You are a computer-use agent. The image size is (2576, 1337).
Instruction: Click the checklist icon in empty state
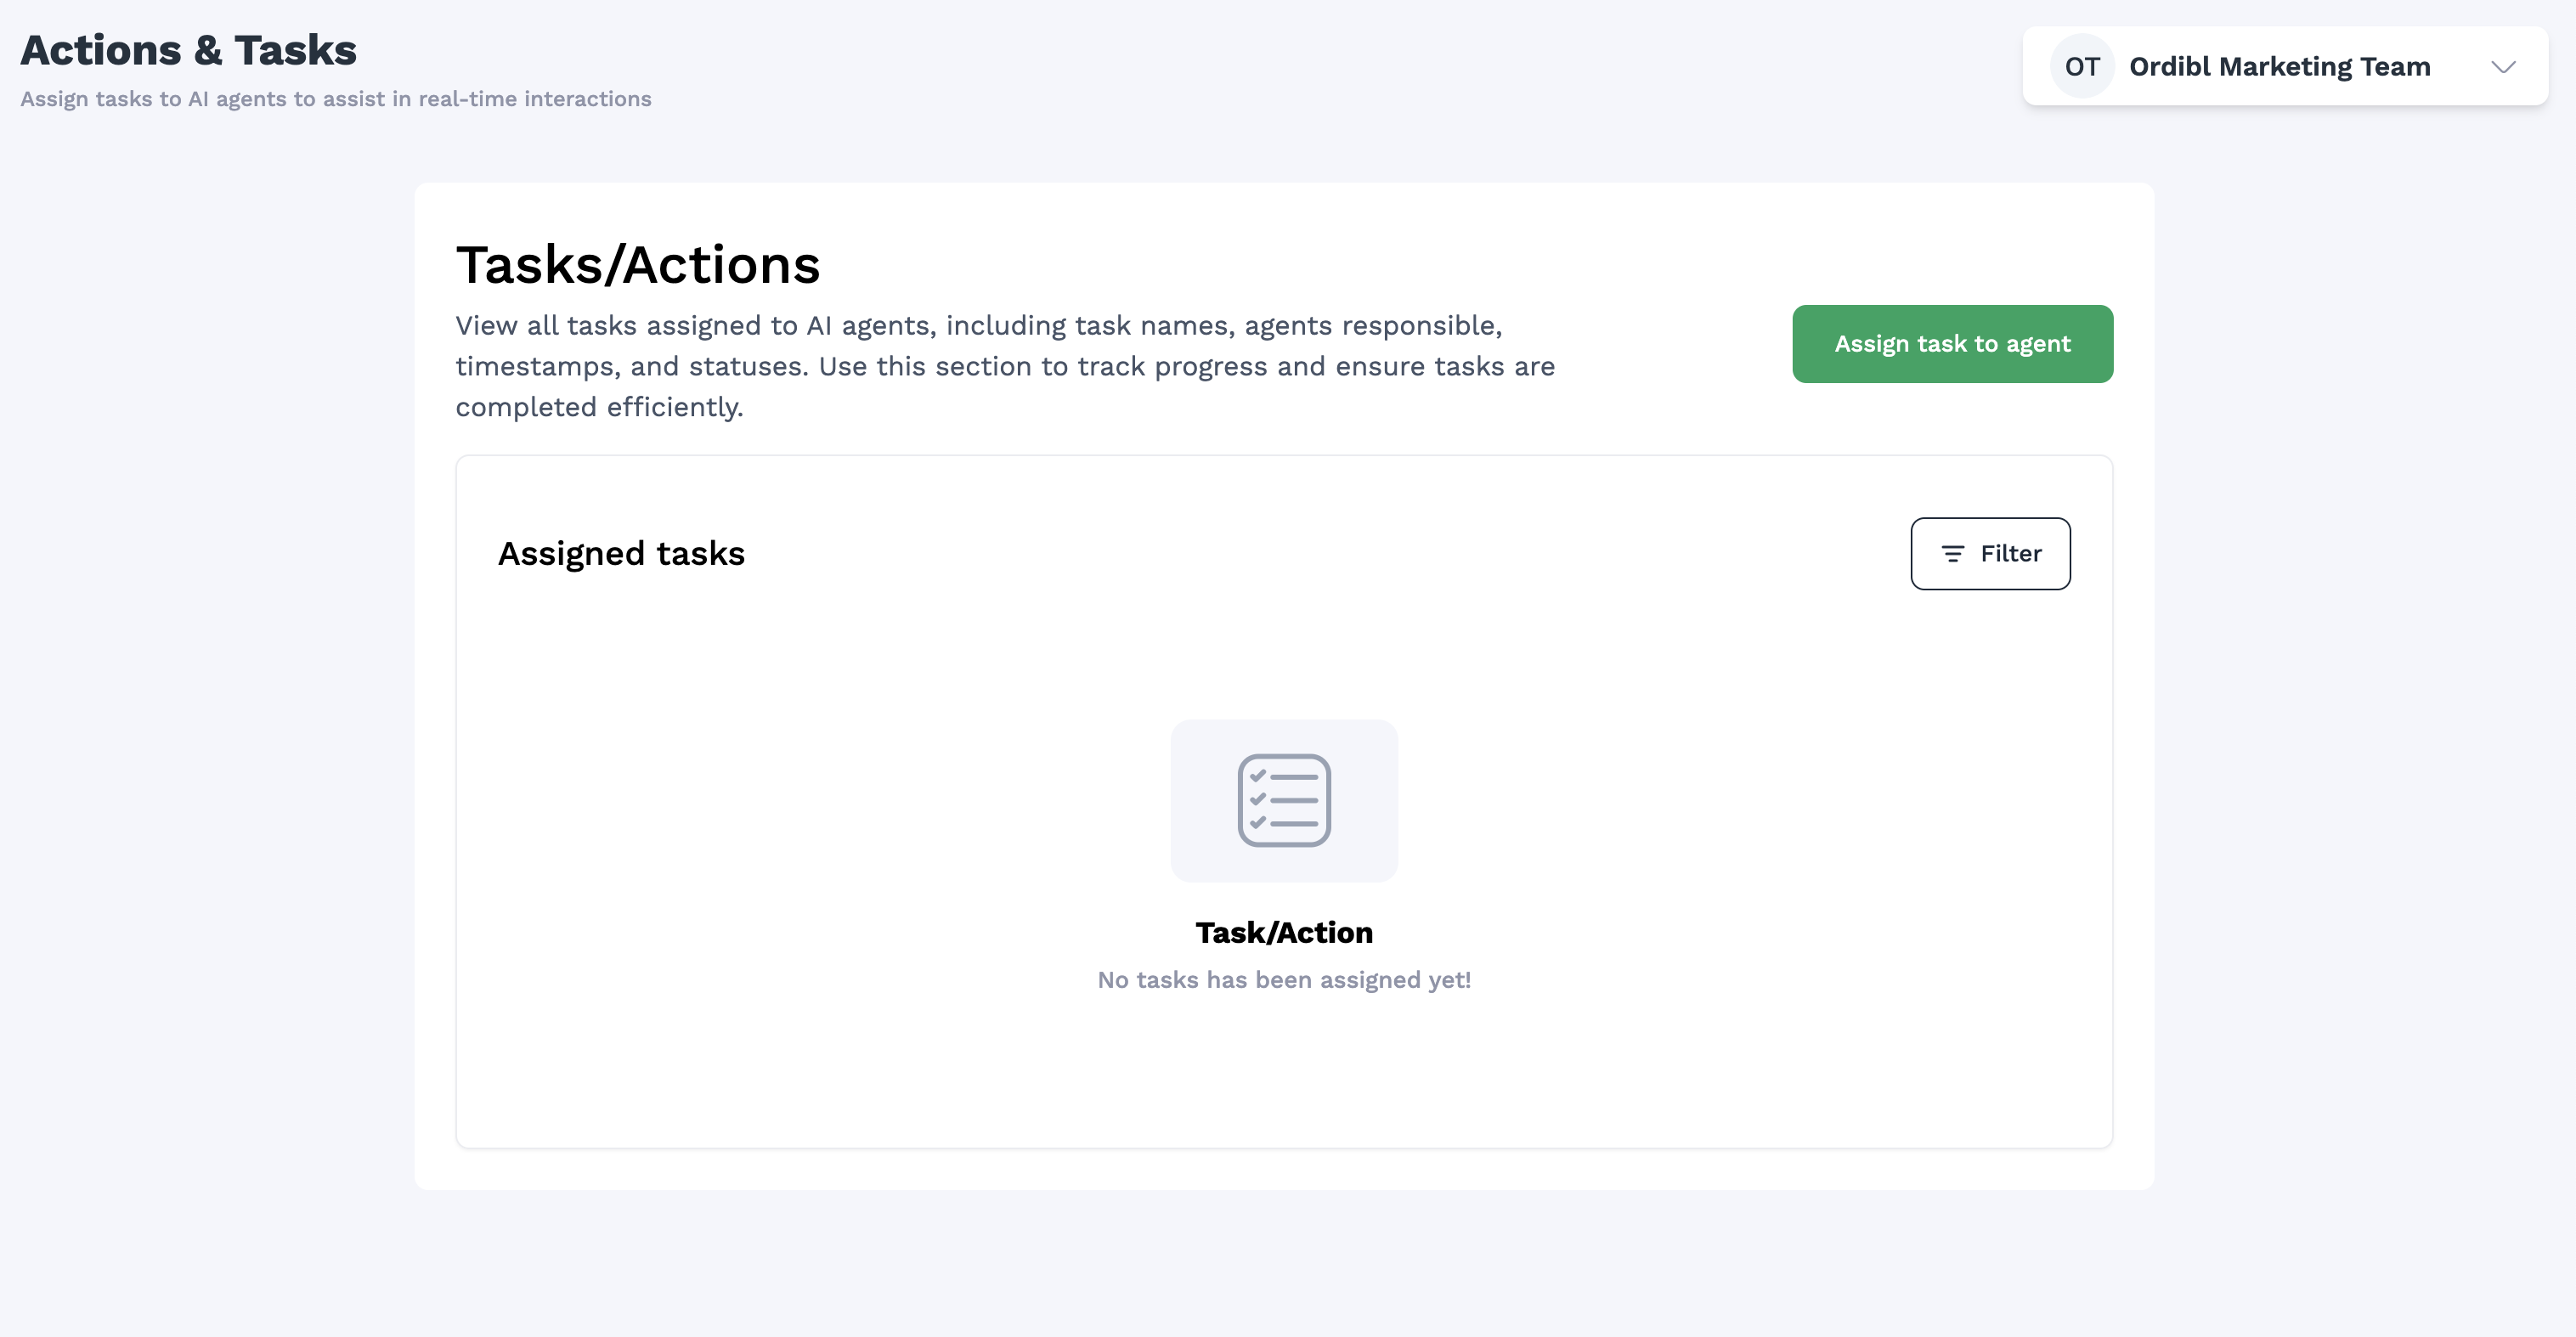tap(1284, 800)
